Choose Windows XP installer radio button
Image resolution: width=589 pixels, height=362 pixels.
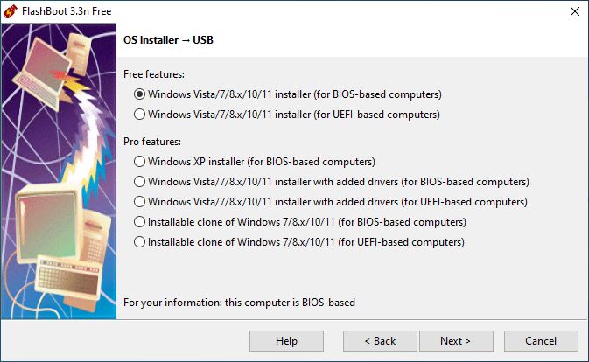click(x=255, y=162)
